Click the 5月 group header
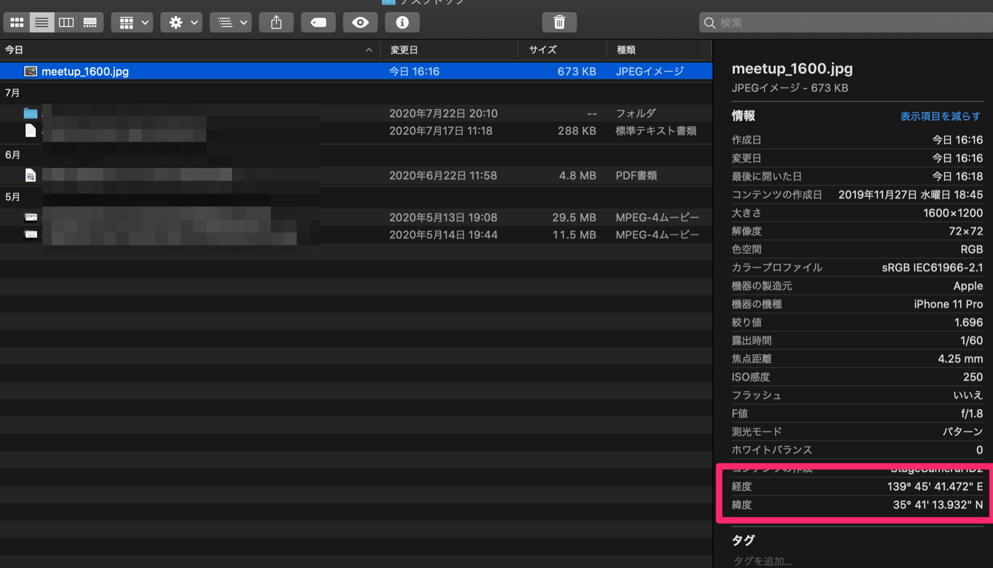 [12, 197]
